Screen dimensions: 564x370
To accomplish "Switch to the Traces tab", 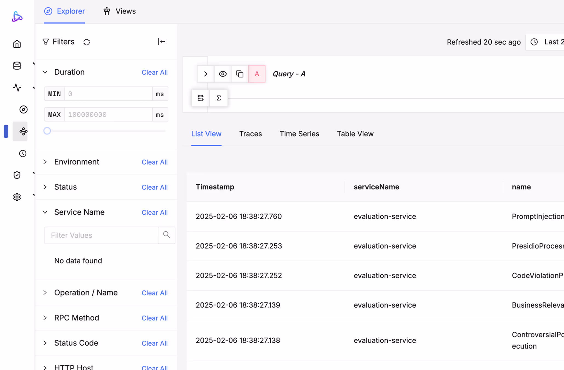I will (x=250, y=134).
